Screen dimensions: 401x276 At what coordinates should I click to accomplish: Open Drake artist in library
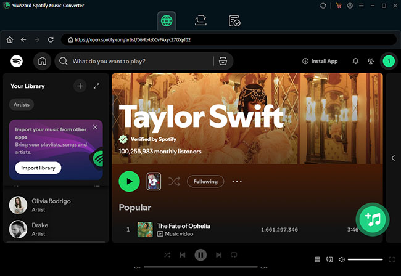click(x=56, y=229)
